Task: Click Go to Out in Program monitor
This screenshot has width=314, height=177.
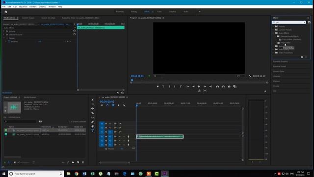Action: tap(210, 87)
